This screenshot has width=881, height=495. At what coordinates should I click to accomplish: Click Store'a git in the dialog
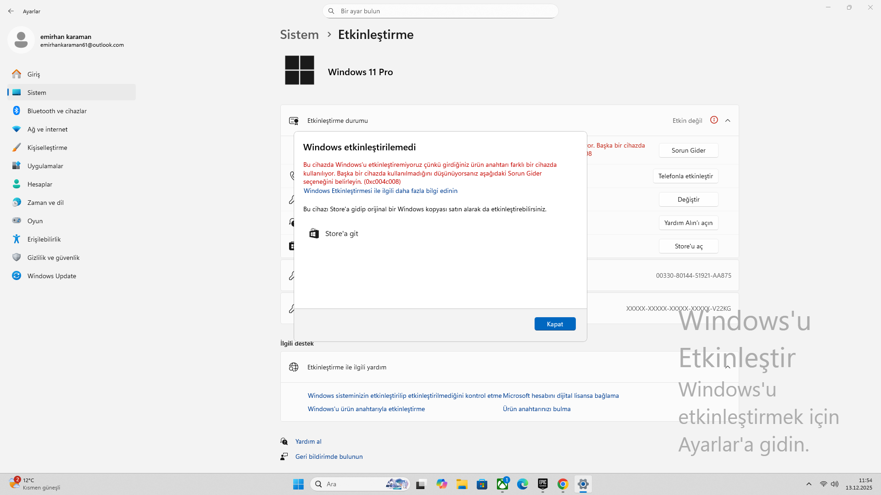click(334, 234)
